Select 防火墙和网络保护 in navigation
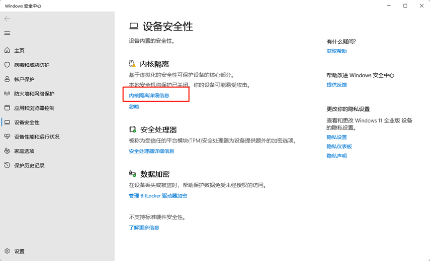Viewport: 430px width, 261px height. click(x=34, y=94)
